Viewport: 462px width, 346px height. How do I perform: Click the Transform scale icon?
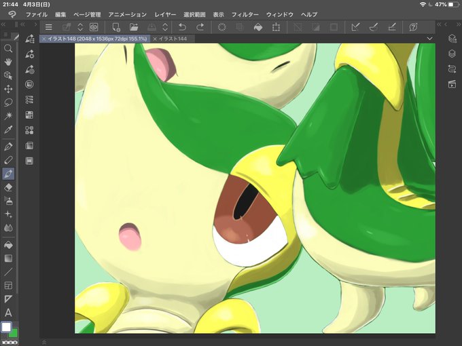tap(276, 27)
